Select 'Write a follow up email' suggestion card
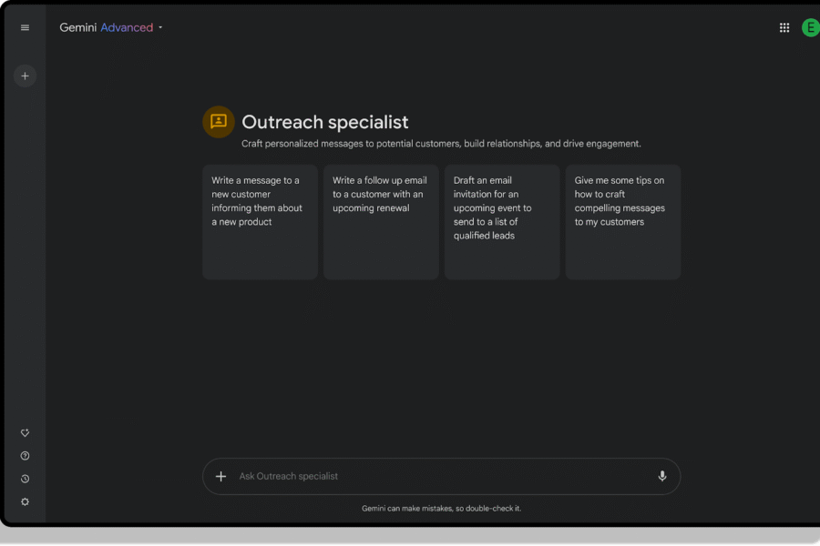This screenshot has width=820, height=546. 381,222
